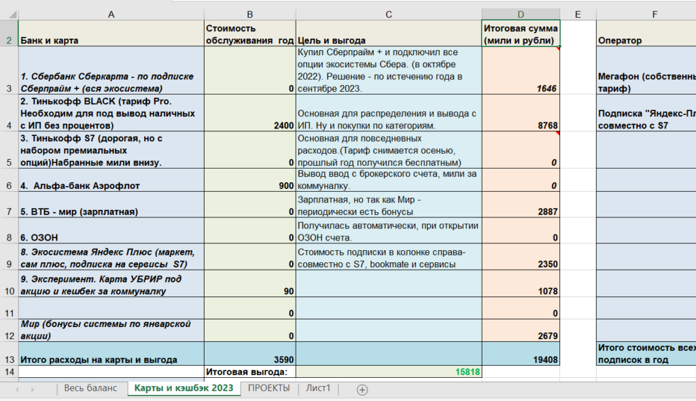Click the total cost cell 3590
The image size is (696, 401).
coord(250,353)
